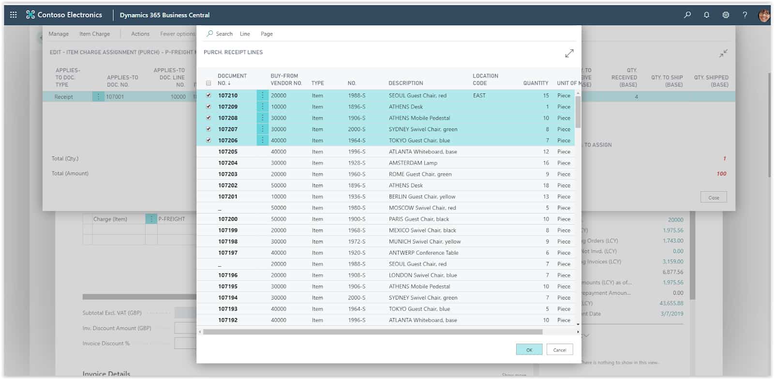Viewport: 774px width, 379px height.
Task: Open row menu for document 107210
Action: click(x=262, y=95)
